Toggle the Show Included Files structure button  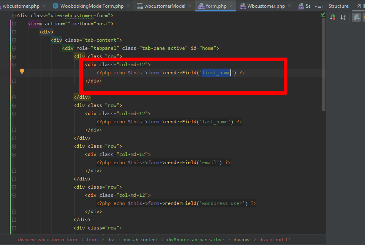coord(356,17)
